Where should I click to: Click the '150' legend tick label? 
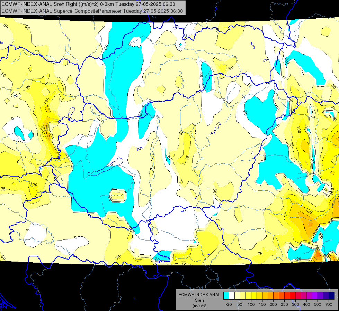click(x=262, y=304)
